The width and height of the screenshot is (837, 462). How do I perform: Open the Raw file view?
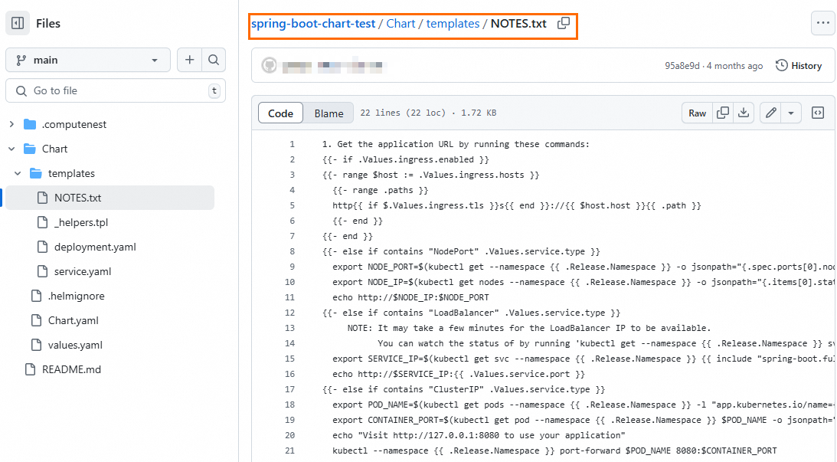click(x=697, y=113)
